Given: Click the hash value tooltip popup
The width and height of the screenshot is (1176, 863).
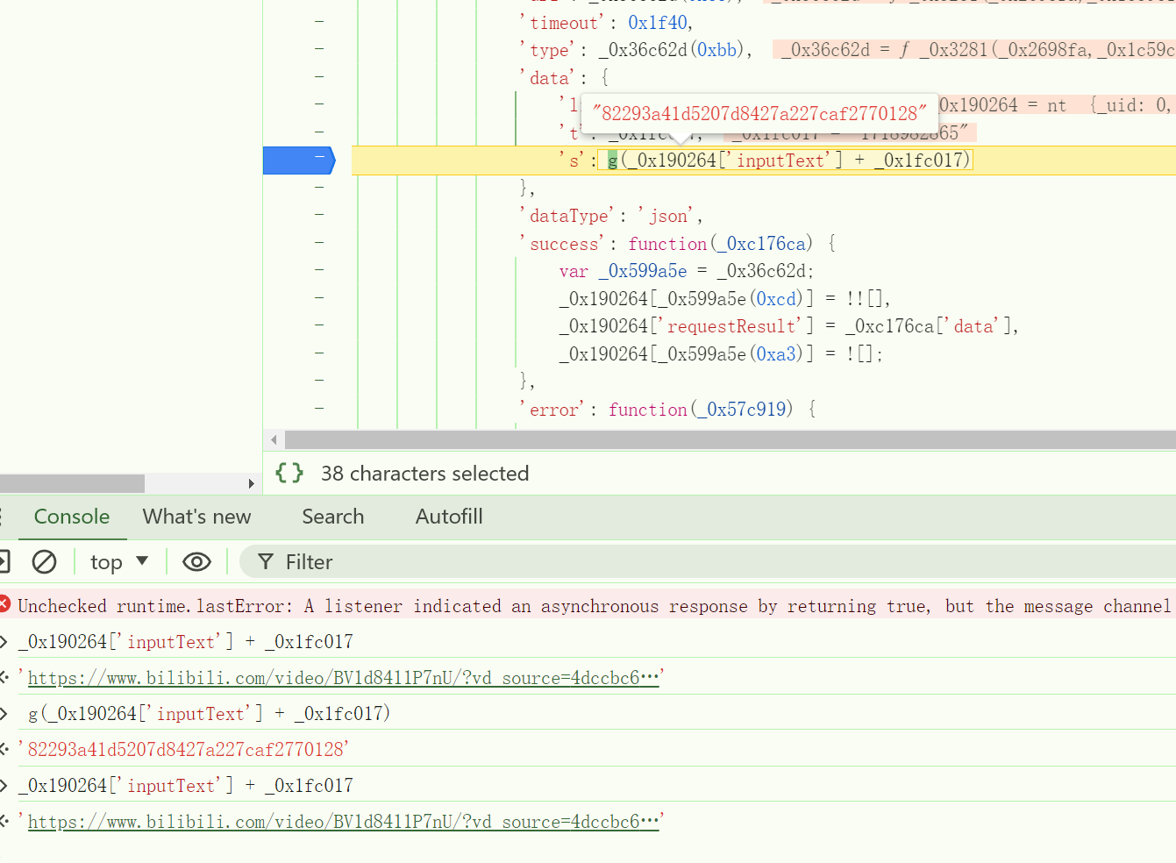Looking at the screenshot, I should point(759,113).
